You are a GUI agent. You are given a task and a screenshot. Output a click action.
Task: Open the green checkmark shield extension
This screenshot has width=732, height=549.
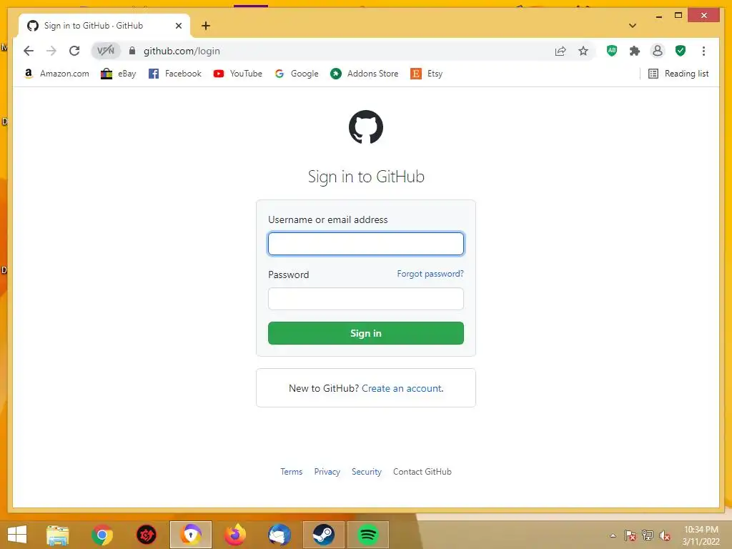pyautogui.click(x=681, y=51)
